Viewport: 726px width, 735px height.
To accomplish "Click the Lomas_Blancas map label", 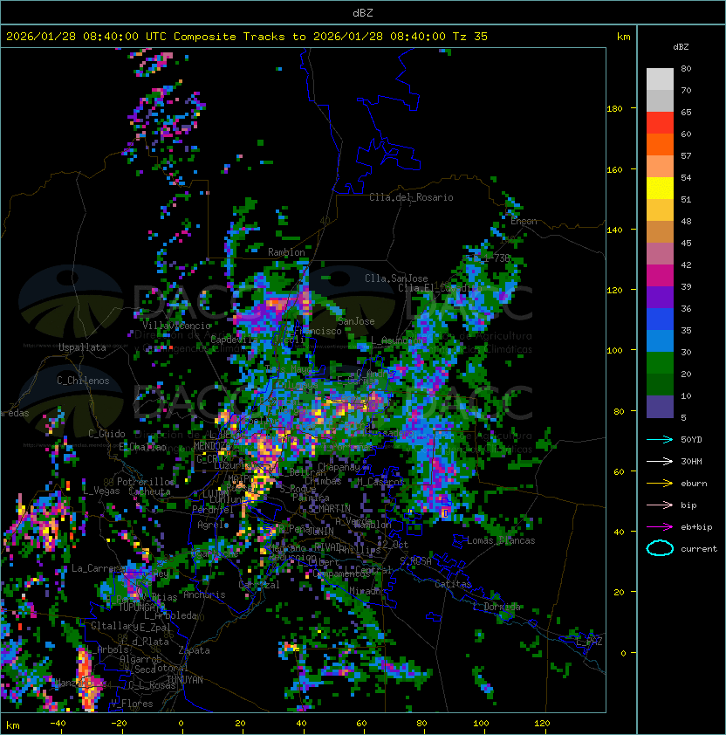I will click(x=501, y=541).
